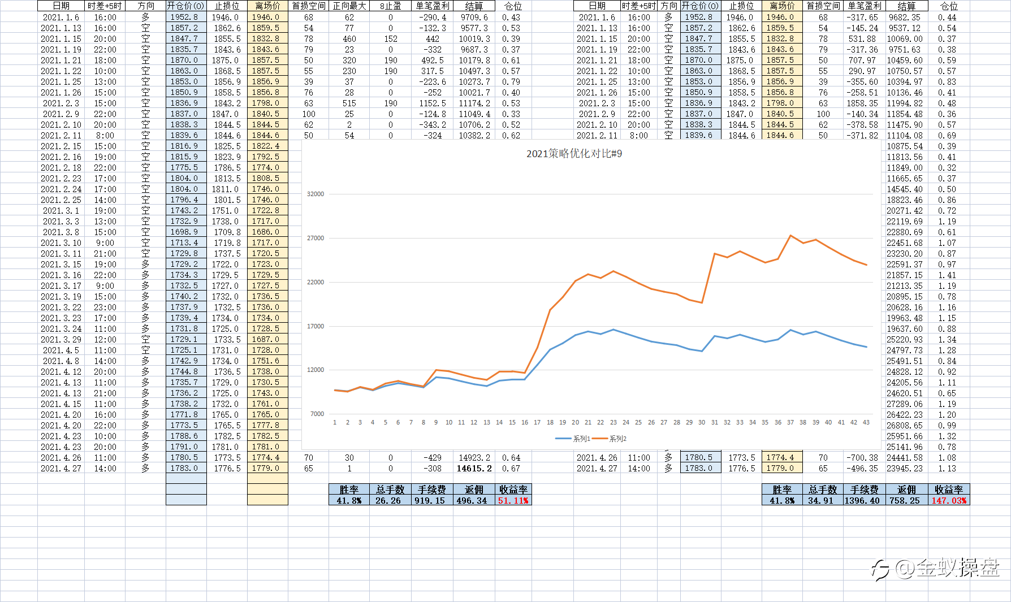The image size is (1011, 602).
Task: Select the 17000 y-axis label on the chart
Action: point(316,326)
